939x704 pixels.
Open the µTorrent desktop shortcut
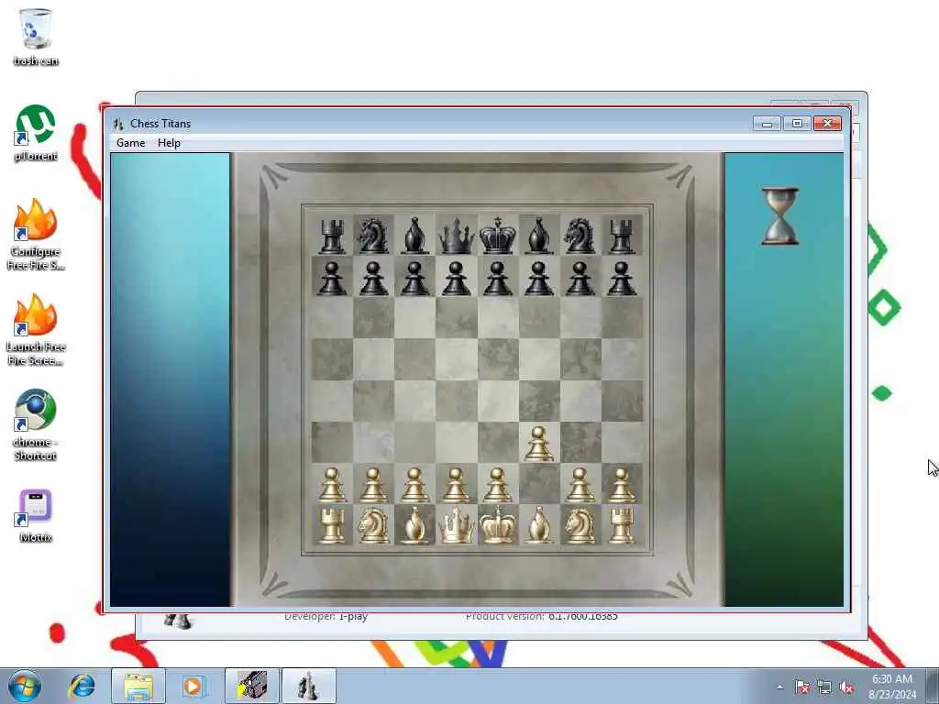(x=36, y=133)
